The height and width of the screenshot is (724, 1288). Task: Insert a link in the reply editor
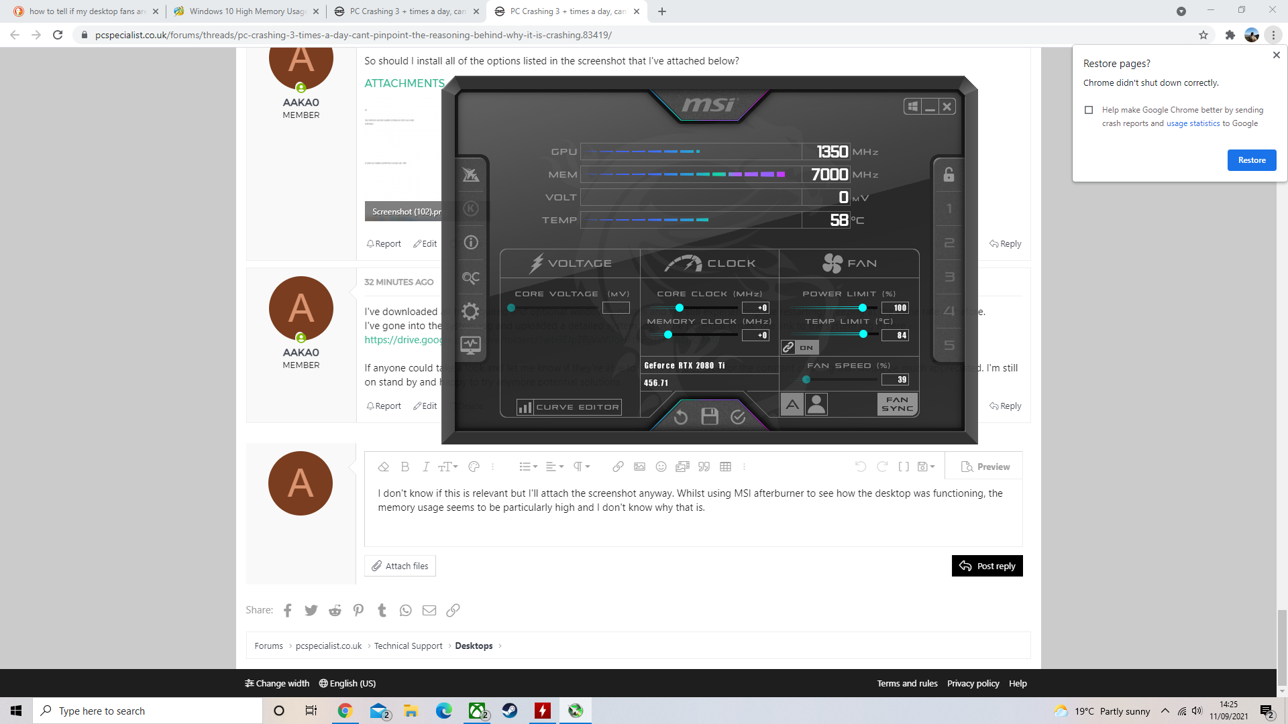(x=618, y=467)
